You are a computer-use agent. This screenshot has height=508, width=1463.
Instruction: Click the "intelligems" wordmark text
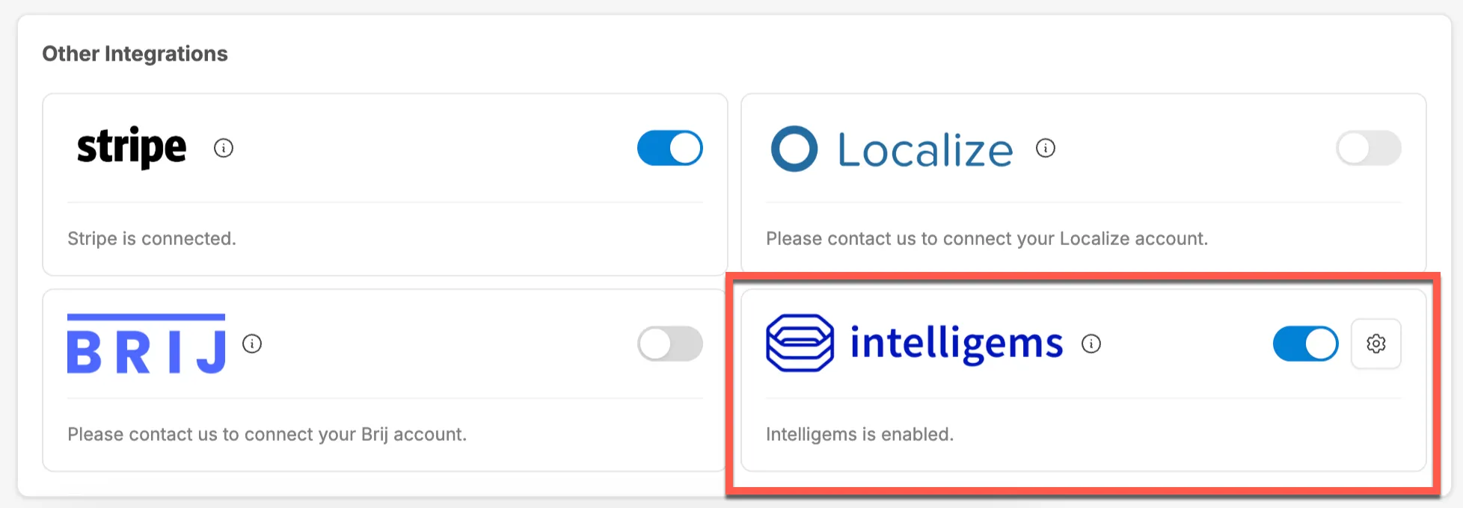click(x=957, y=344)
